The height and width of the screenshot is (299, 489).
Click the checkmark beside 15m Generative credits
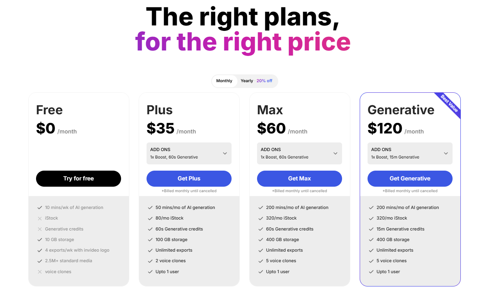click(371, 229)
